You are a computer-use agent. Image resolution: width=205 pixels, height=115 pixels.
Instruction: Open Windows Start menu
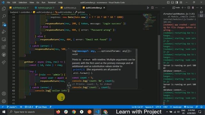point(4,112)
